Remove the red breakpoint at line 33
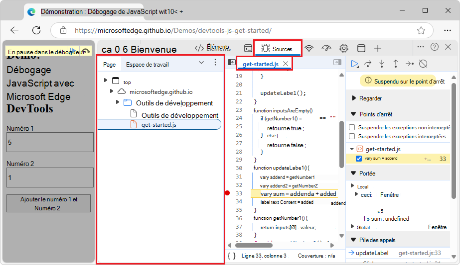 [x=227, y=193]
